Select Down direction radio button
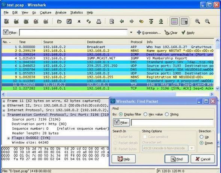Image resolution: width=221 pixels, height=173 pixels. click(x=202, y=143)
